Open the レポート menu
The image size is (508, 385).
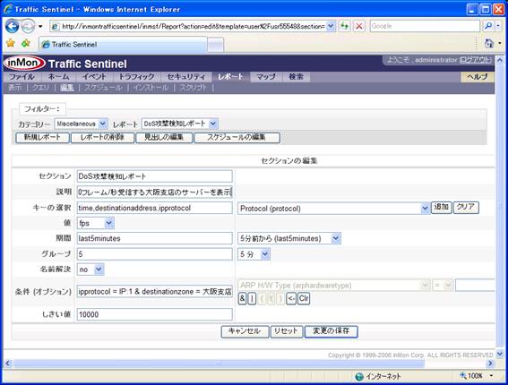click(230, 77)
